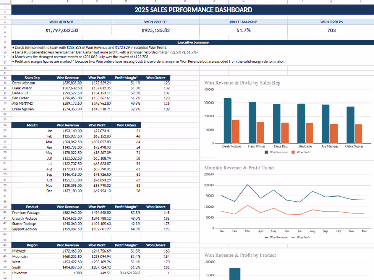374x280 pixels.
Task: Select row 40 header
Action: coord(5,212)
